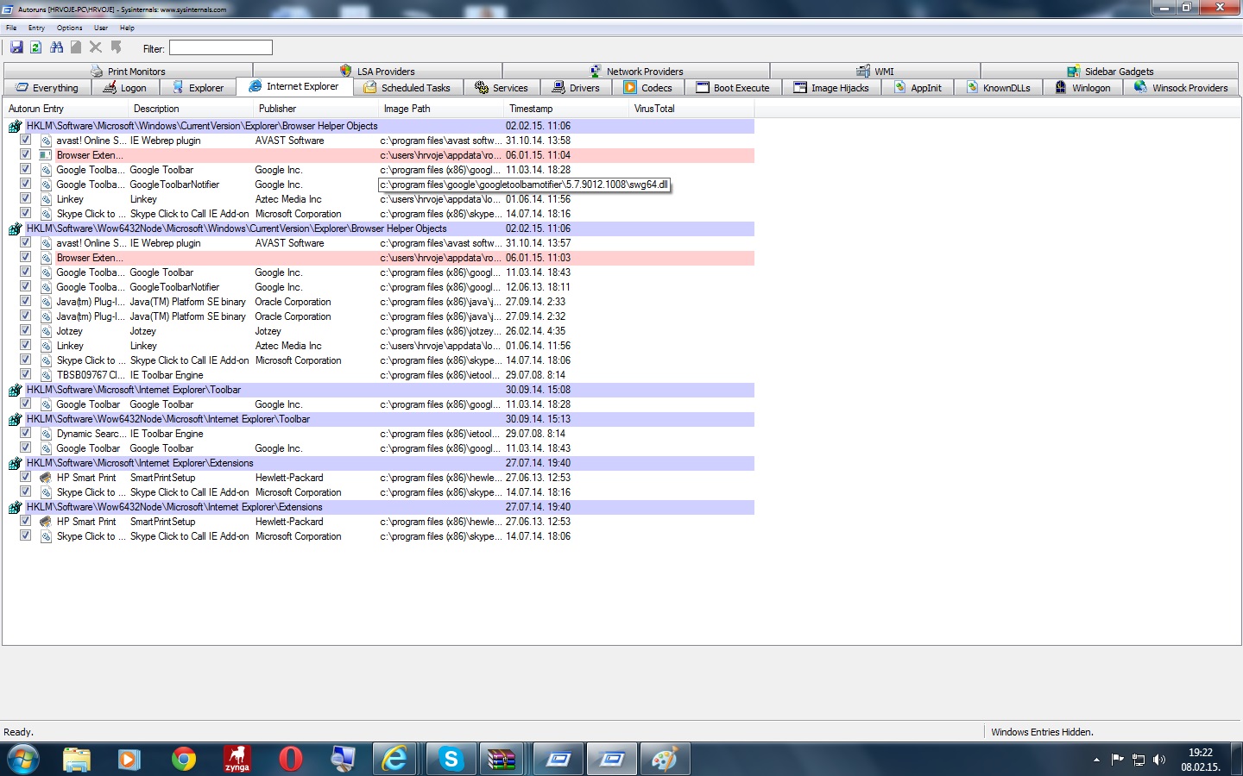Refresh the autorun list via toolbar icon
1243x776 pixels.
coord(36,47)
